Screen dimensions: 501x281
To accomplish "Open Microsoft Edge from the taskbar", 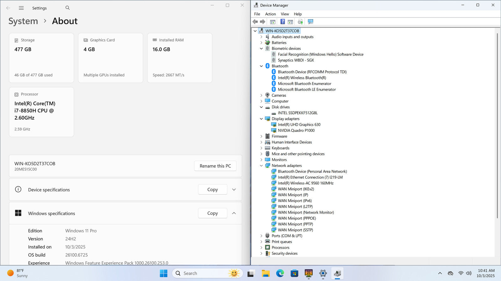I will click(x=280, y=274).
